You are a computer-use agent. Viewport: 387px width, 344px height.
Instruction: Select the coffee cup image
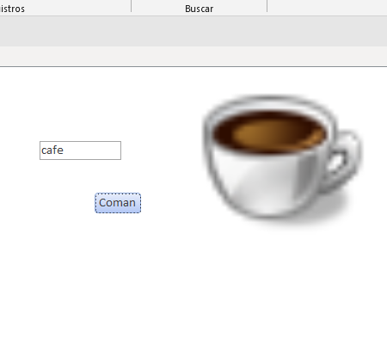pos(282,161)
